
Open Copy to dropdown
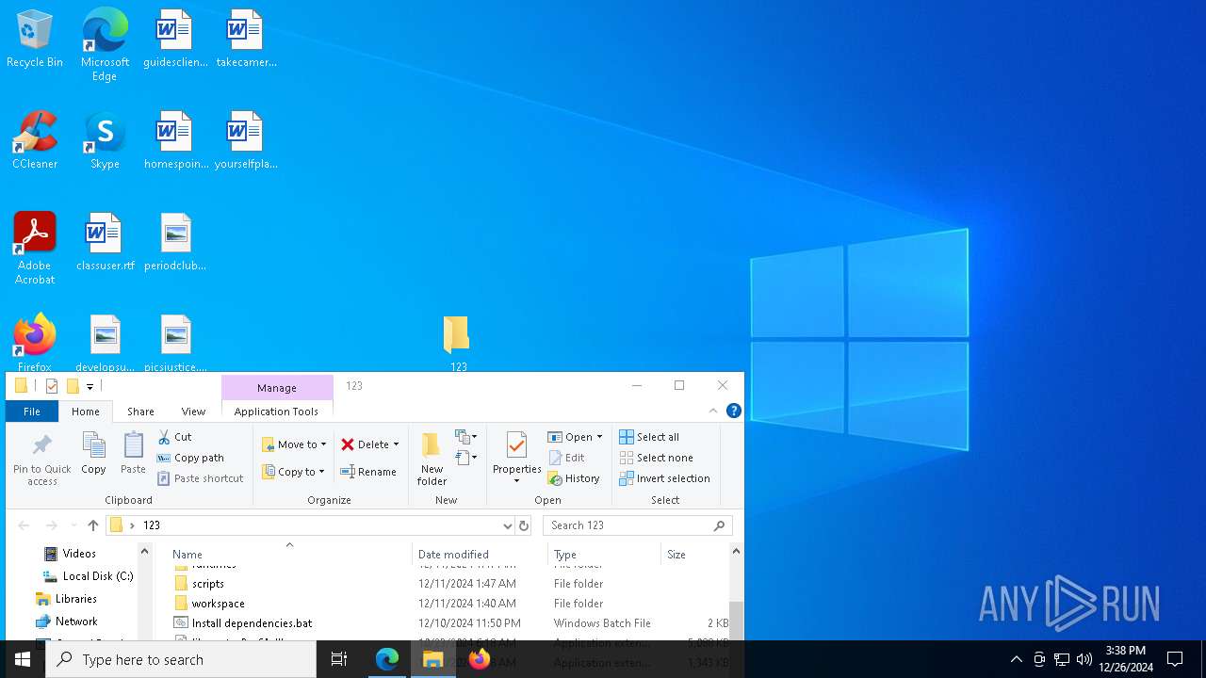(294, 472)
